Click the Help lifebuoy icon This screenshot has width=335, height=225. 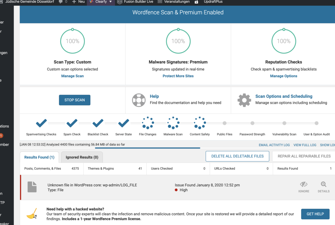point(139,100)
